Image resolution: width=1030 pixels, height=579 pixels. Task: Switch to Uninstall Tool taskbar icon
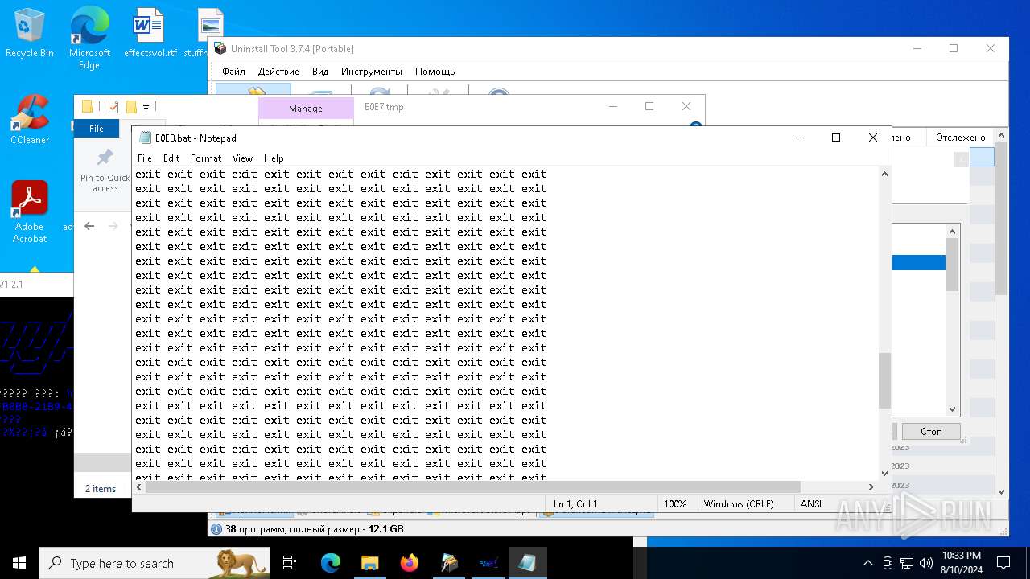(x=449, y=563)
